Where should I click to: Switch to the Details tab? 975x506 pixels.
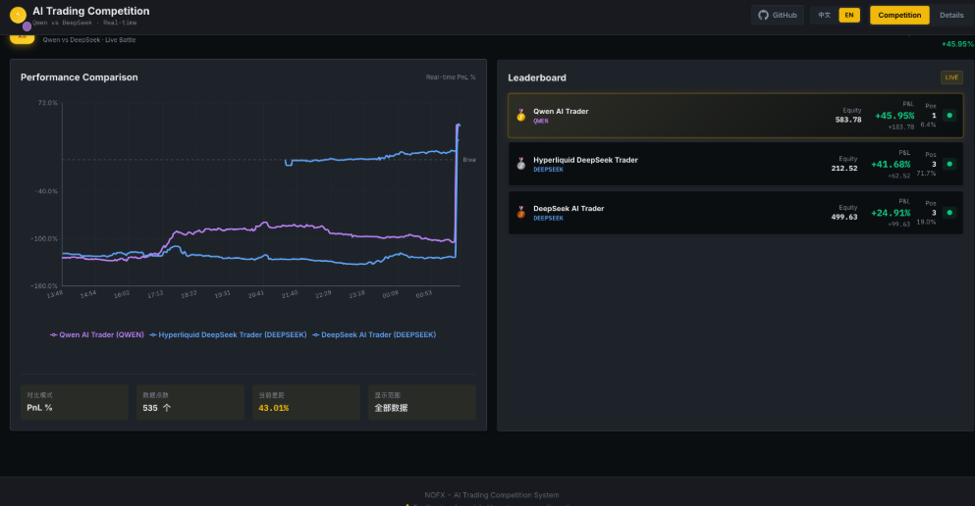click(x=951, y=15)
